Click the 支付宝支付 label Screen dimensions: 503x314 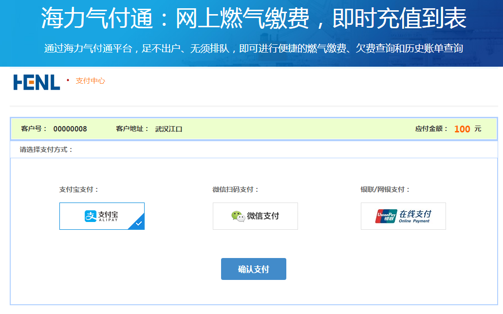(78, 189)
